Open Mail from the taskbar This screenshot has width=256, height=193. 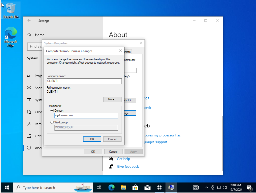(x=147, y=187)
